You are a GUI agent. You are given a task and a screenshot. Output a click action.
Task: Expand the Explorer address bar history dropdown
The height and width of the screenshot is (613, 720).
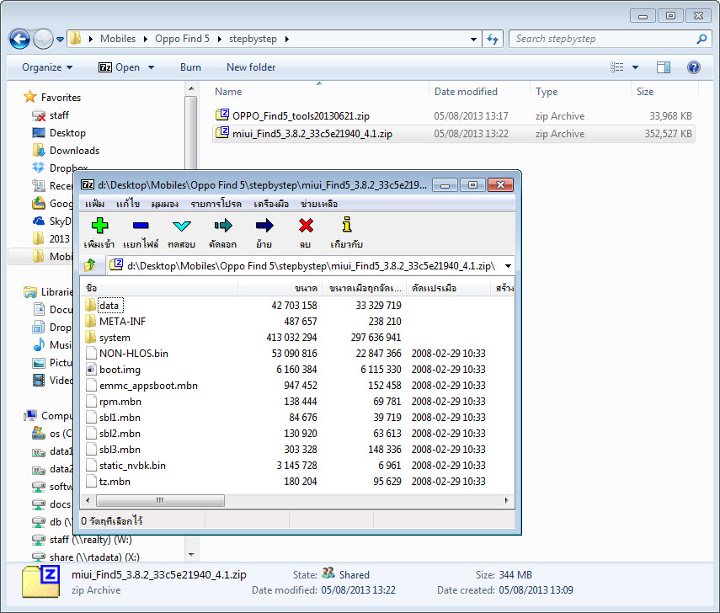(x=473, y=39)
